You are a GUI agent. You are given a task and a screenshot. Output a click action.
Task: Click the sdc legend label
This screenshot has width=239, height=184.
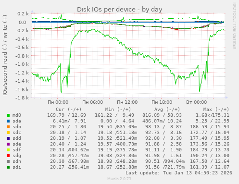[x=17, y=133]
